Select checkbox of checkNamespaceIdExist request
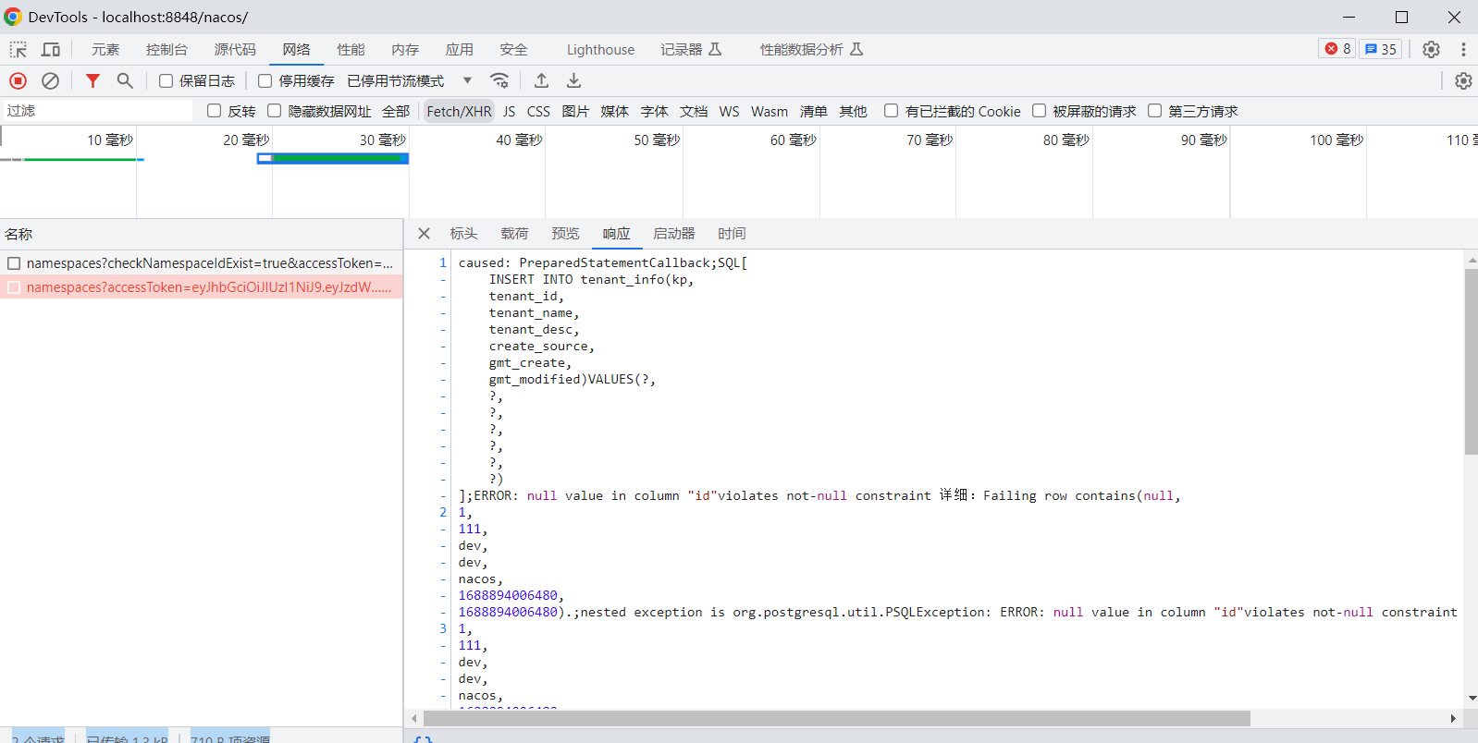1478x743 pixels. [14, 263]
